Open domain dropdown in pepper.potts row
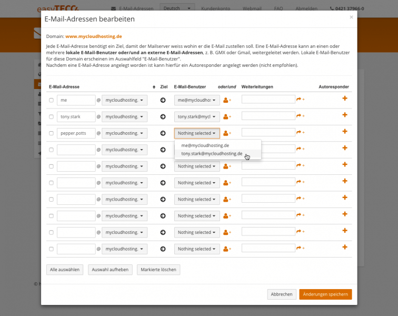 (124, 133)
